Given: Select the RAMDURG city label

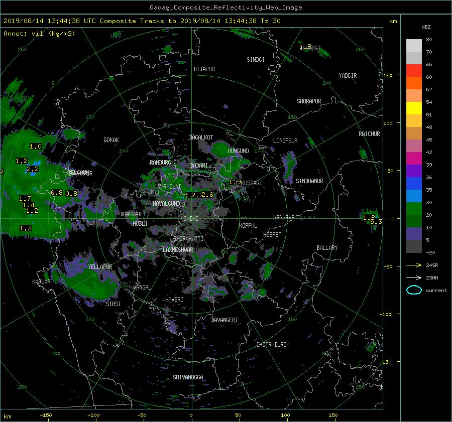Looking at the screenshot, I should coord(160,163).
